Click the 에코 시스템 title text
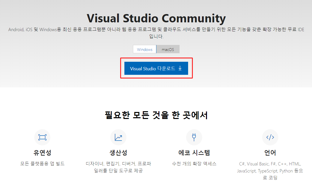The width and height of the screenshot is (312, 185). pyautogui.click(x=194, y=152)
